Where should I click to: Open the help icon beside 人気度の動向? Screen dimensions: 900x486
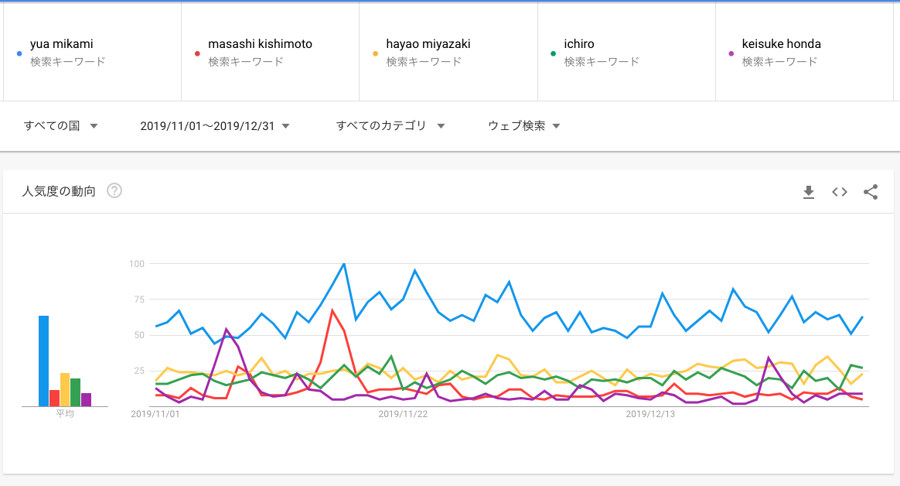point(114,190)
